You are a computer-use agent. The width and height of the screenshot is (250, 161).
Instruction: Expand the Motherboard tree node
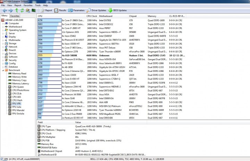3,27
